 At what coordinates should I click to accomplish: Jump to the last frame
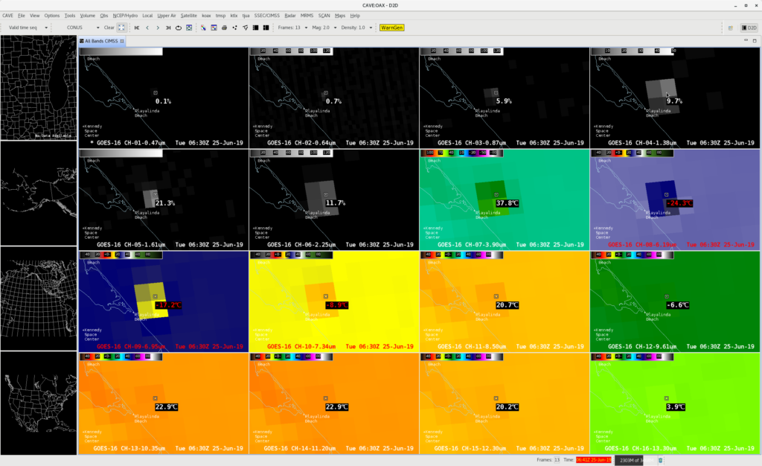click(168, 28)
